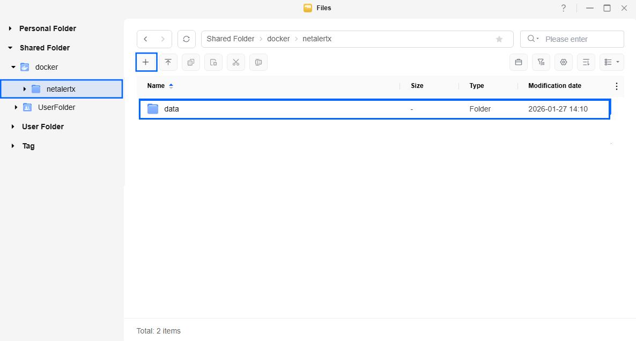The image size is (636, 341).
Task: Collapse the Shared Folder tree node
Action: click(x=10, y=48)
